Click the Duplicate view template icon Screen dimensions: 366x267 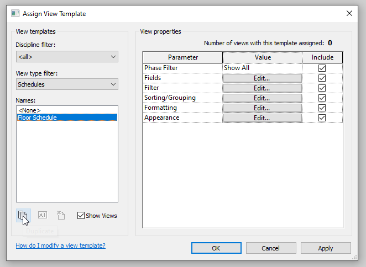[x=23, y=216]
